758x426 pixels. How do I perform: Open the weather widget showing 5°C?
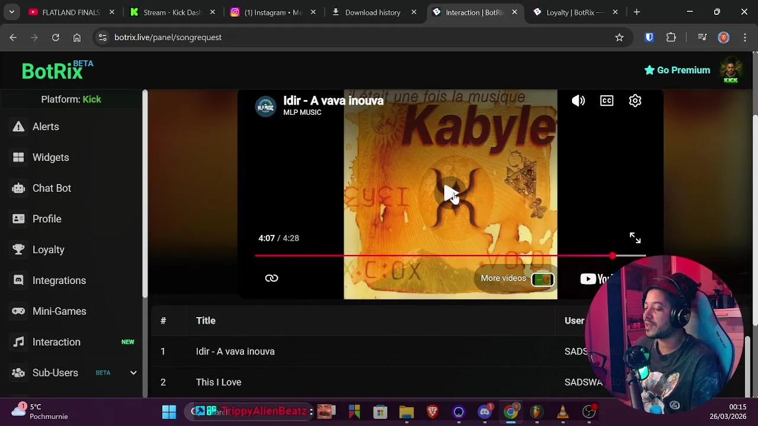point(40,412)
